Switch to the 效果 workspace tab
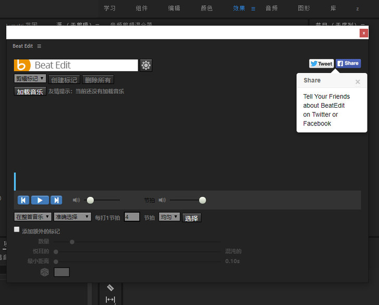 click(x=239, y=8)
